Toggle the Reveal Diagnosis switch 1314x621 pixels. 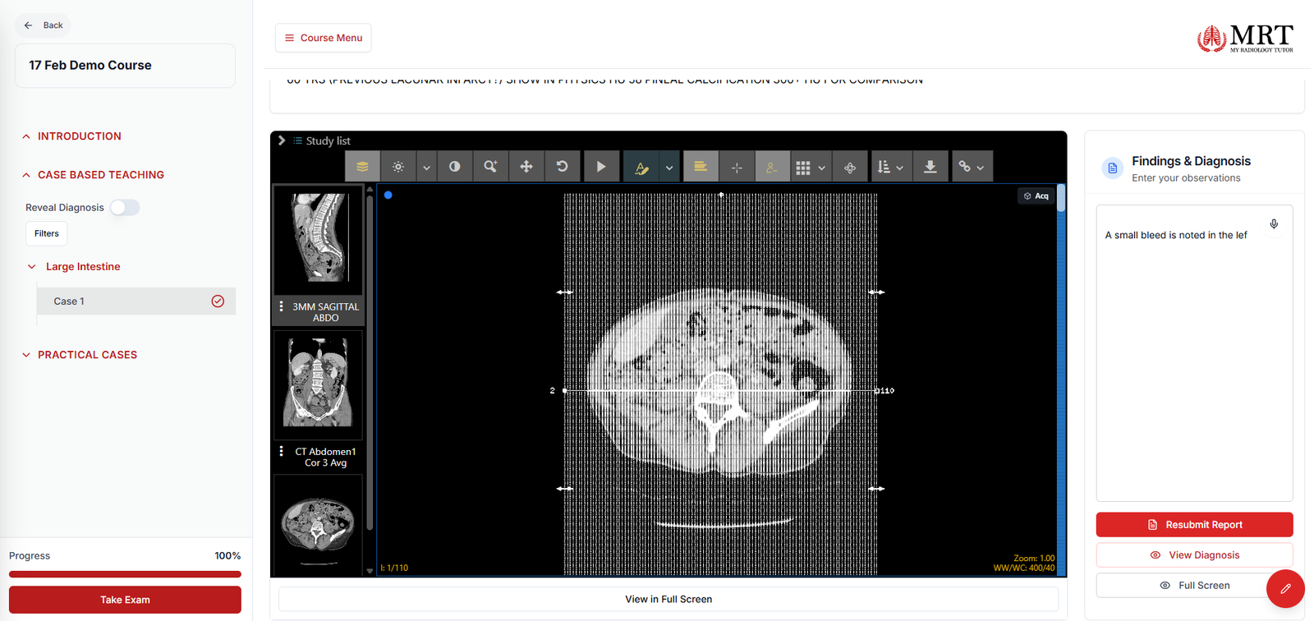(x=125, y=207)
